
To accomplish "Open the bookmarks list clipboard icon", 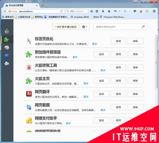I will tap(97, 11).
